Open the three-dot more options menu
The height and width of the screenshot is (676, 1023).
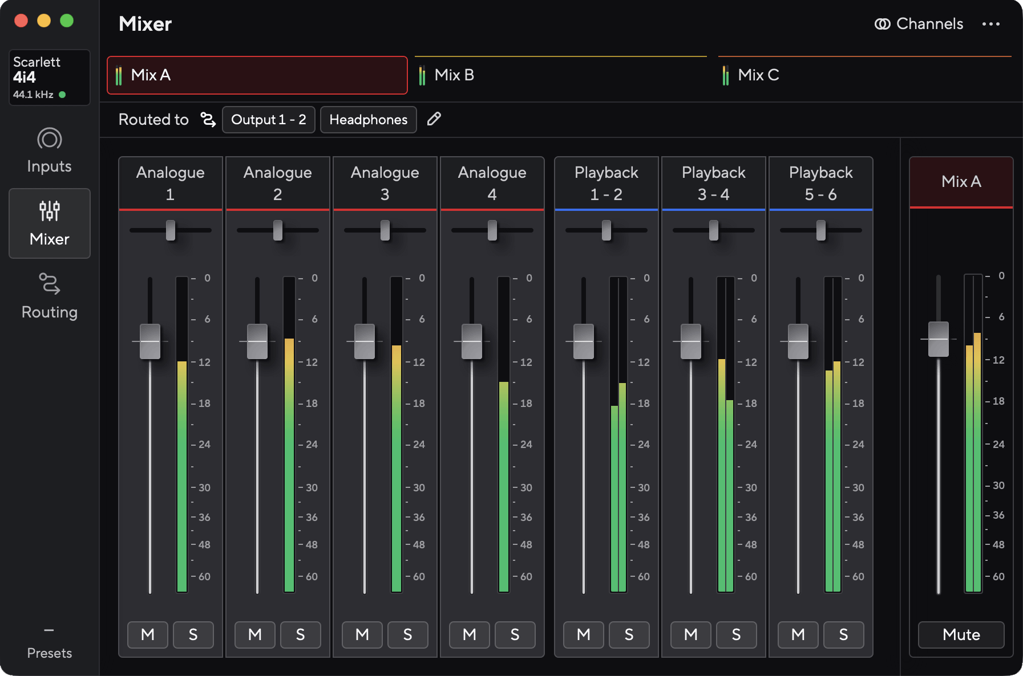coord(991,24)
